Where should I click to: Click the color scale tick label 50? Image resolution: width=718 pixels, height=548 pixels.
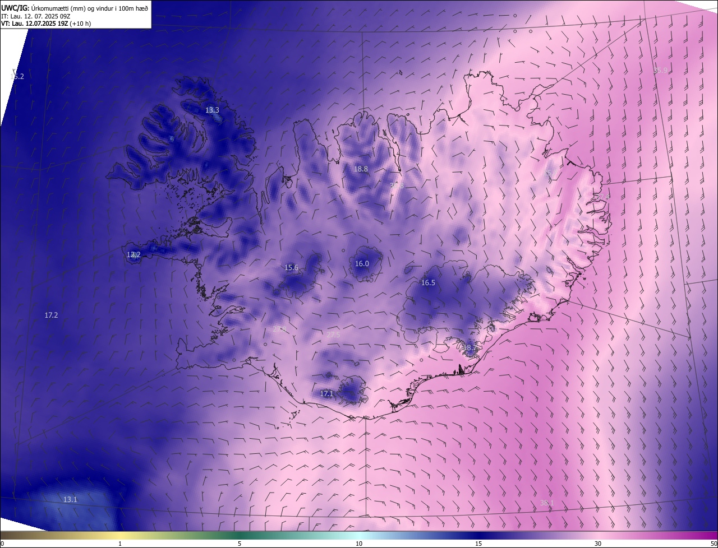714,544
